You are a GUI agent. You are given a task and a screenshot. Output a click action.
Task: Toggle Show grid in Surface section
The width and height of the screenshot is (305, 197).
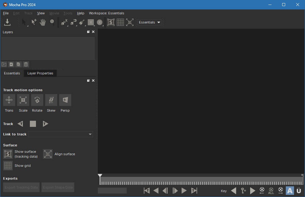[8, 166]
